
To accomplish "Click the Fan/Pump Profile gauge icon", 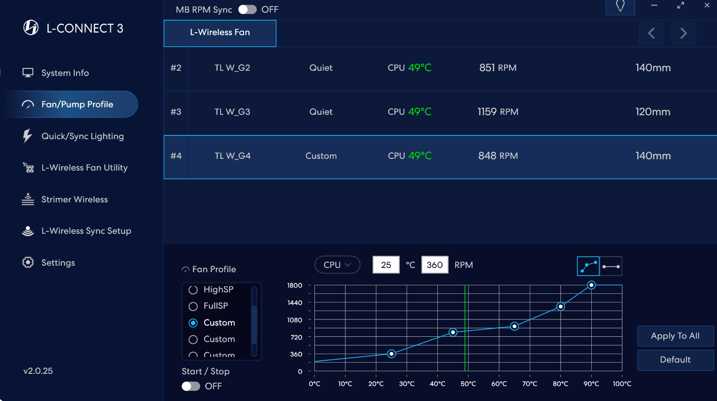I will click(28, 104).
